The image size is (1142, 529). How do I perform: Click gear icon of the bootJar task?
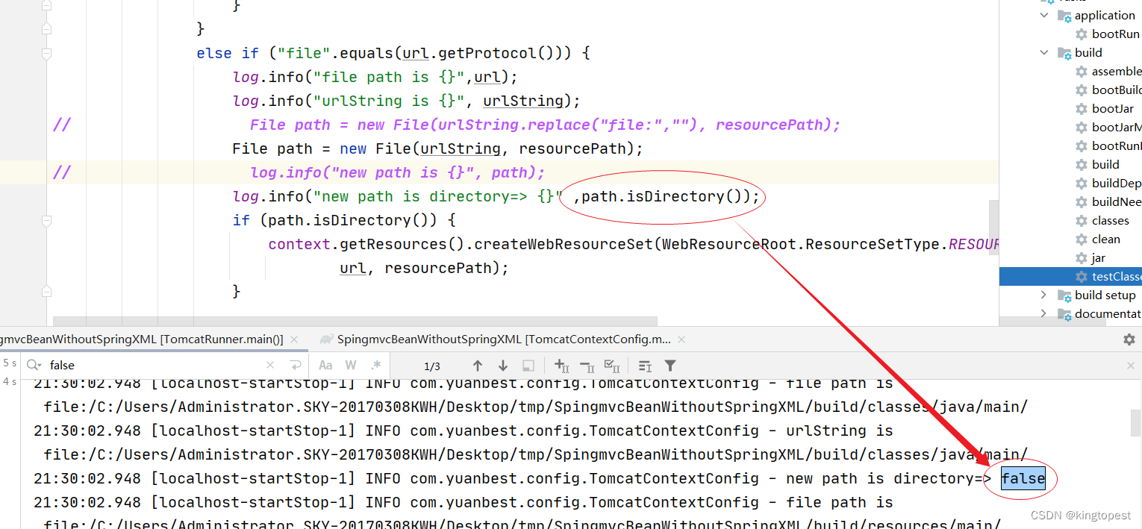point(1081,108)
